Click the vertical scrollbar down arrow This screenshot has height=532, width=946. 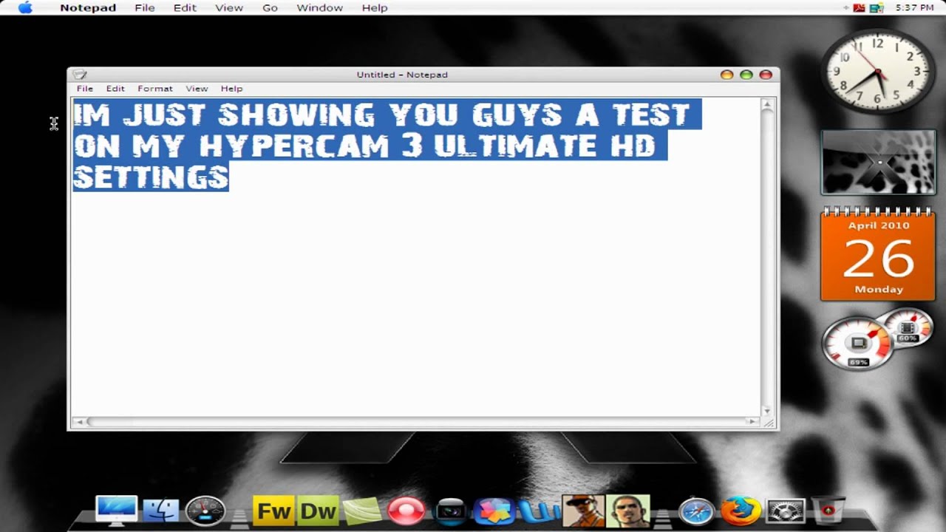click(767, 411)
